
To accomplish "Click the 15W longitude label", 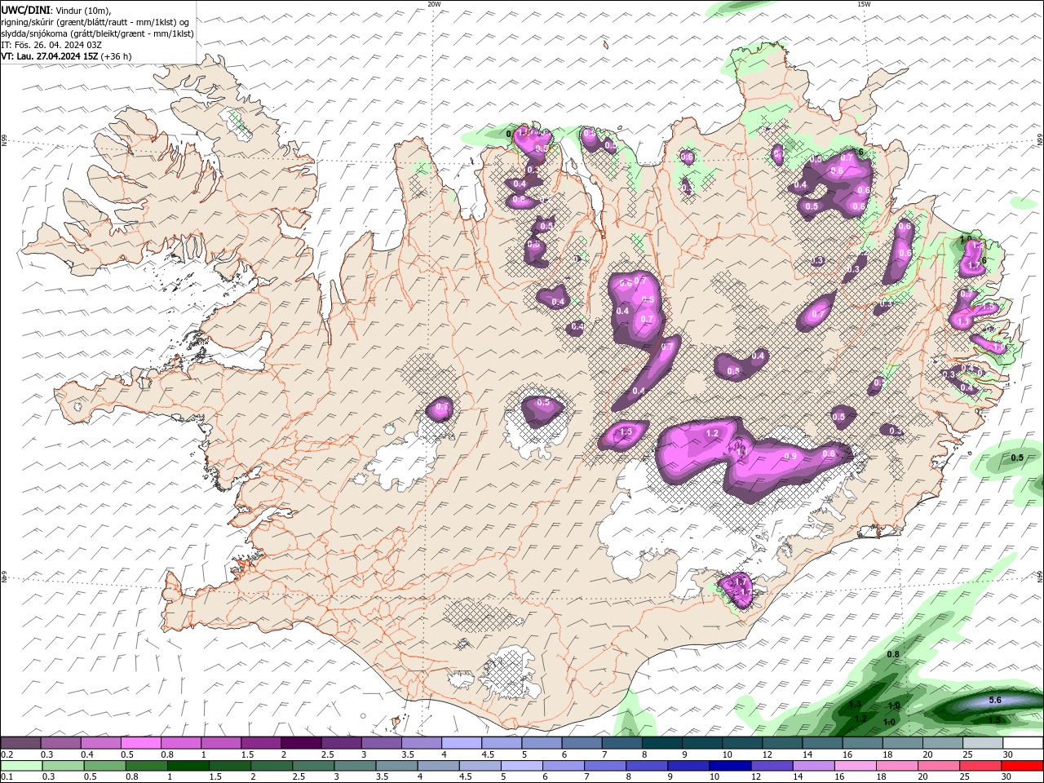I will (x=864, y=4).
